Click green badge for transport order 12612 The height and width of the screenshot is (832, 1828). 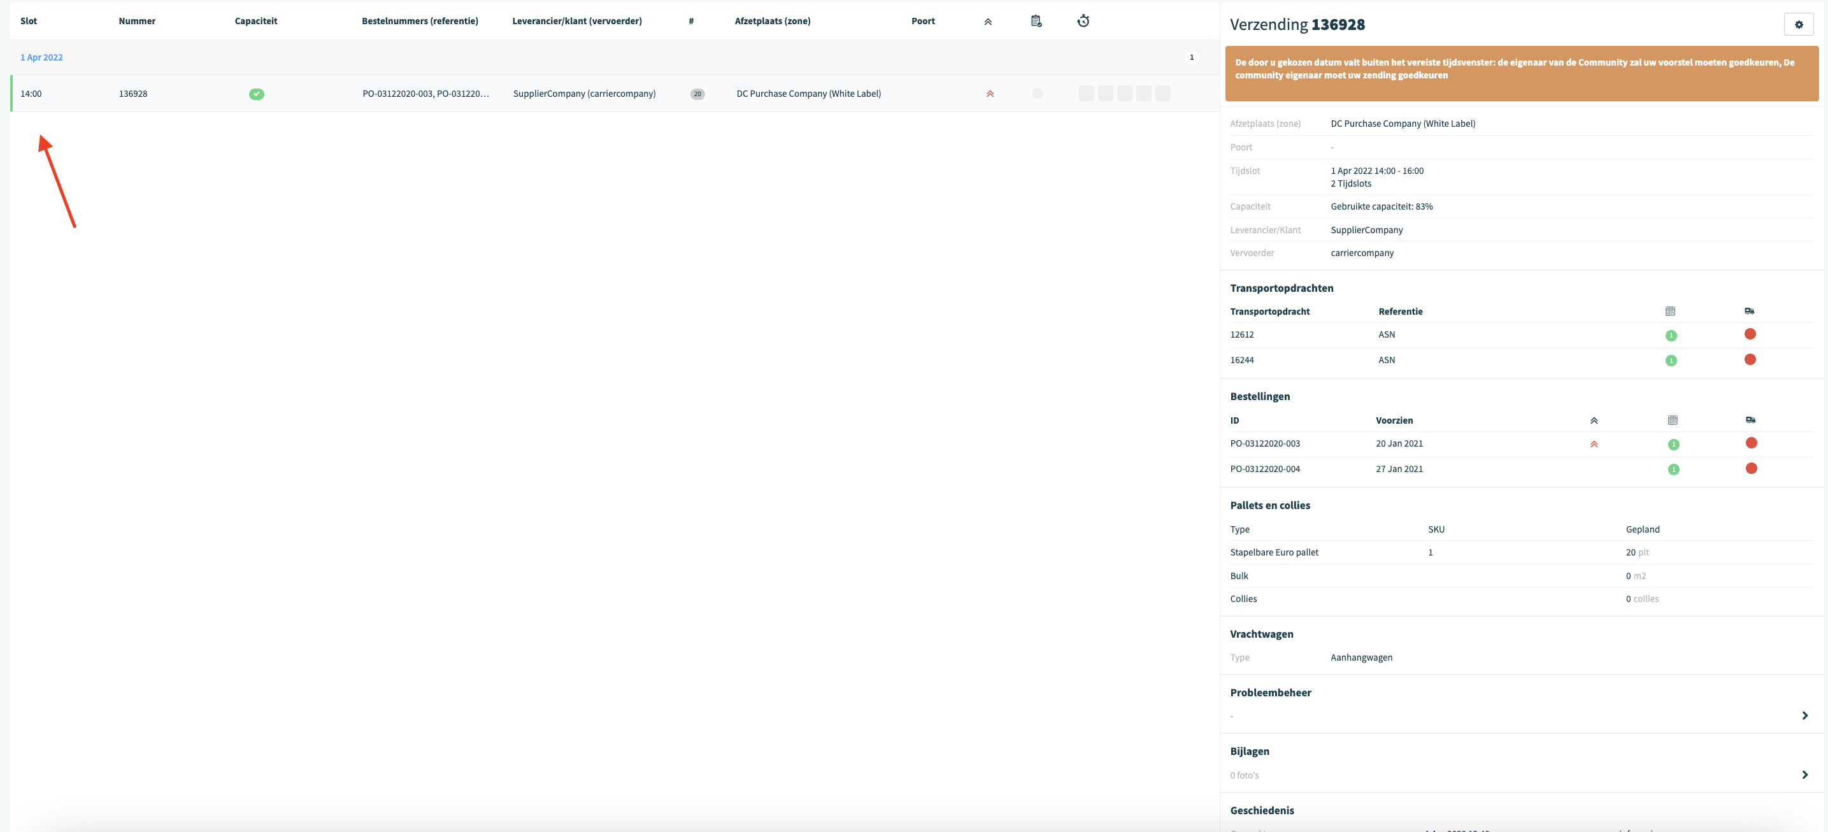coord(1671,335)
